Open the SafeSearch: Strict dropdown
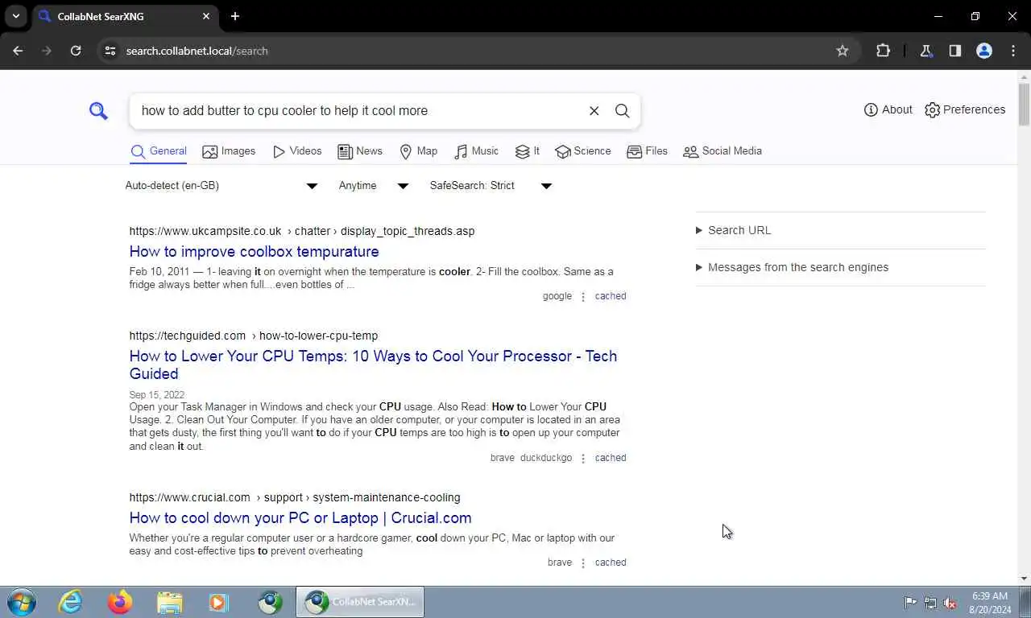The image size is (1031, 618). tap(491, 186)
